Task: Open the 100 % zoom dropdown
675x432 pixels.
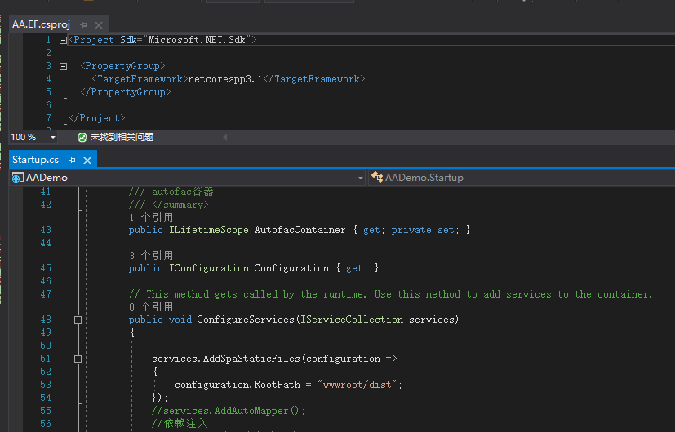Action: tap(52, 138)
